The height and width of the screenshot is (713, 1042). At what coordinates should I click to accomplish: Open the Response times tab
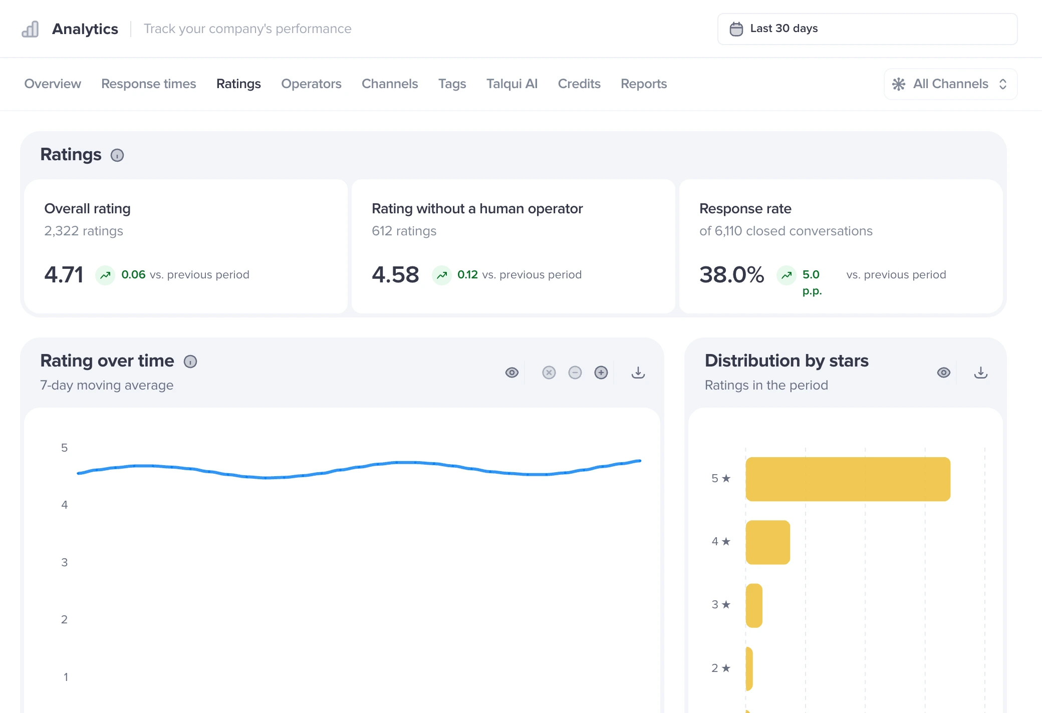[x=148, y=84]
